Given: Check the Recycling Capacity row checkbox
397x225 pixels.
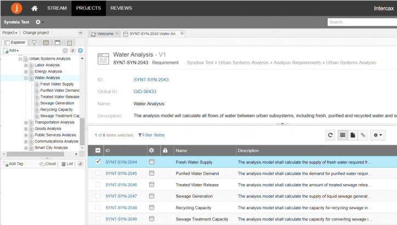Looking at the screenshot, I should click(98, 208).
